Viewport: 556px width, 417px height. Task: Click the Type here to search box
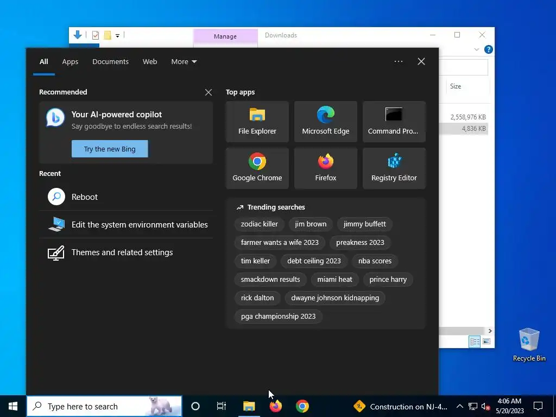[105, 406]
